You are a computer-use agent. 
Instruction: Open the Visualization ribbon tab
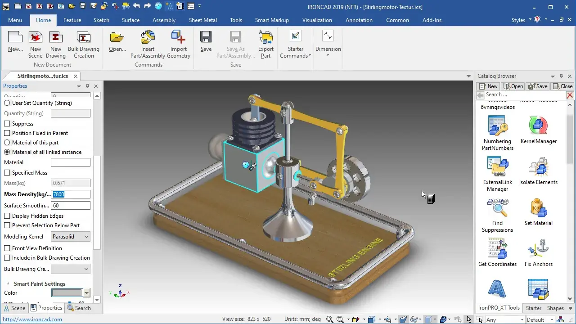(317, 20)
